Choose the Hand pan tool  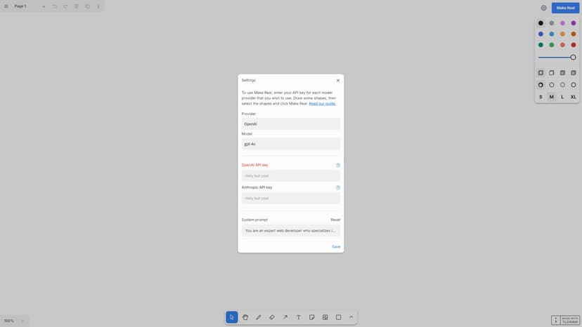pos(245,317)
